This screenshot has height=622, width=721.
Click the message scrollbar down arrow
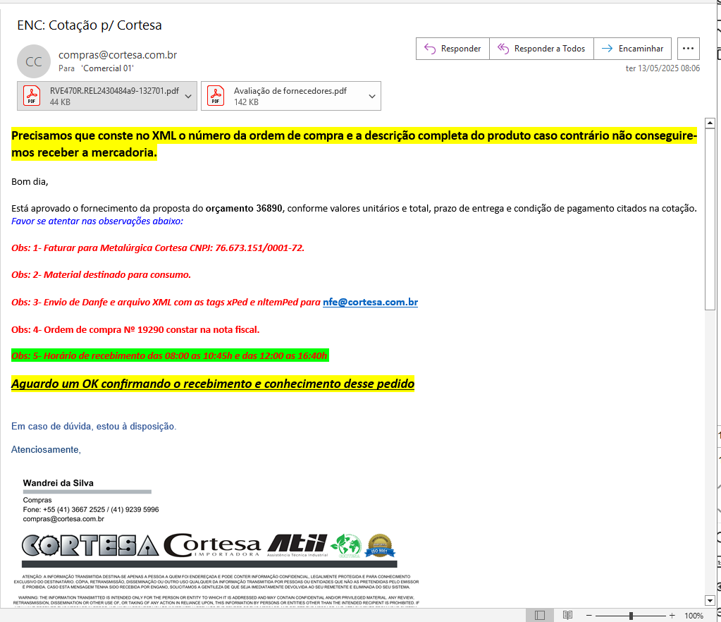710,600
